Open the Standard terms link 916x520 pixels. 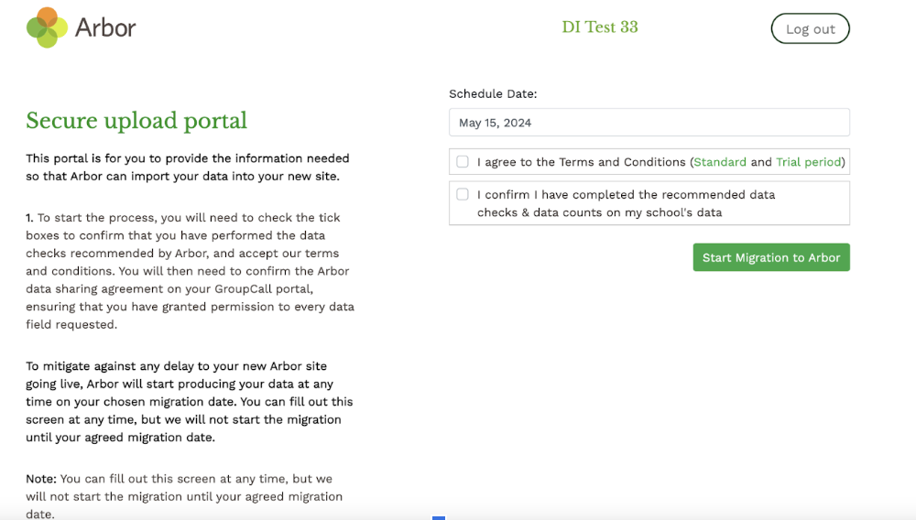[x=720, y=162]
